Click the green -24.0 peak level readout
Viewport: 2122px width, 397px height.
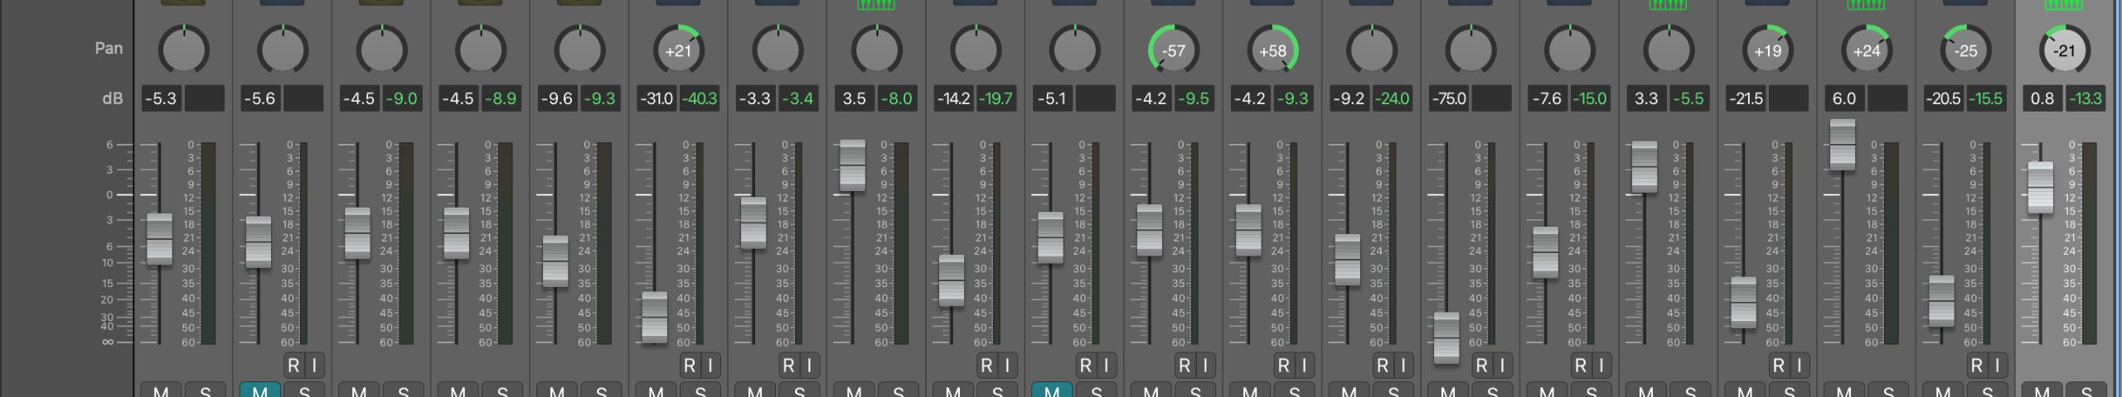[1393, 98]
